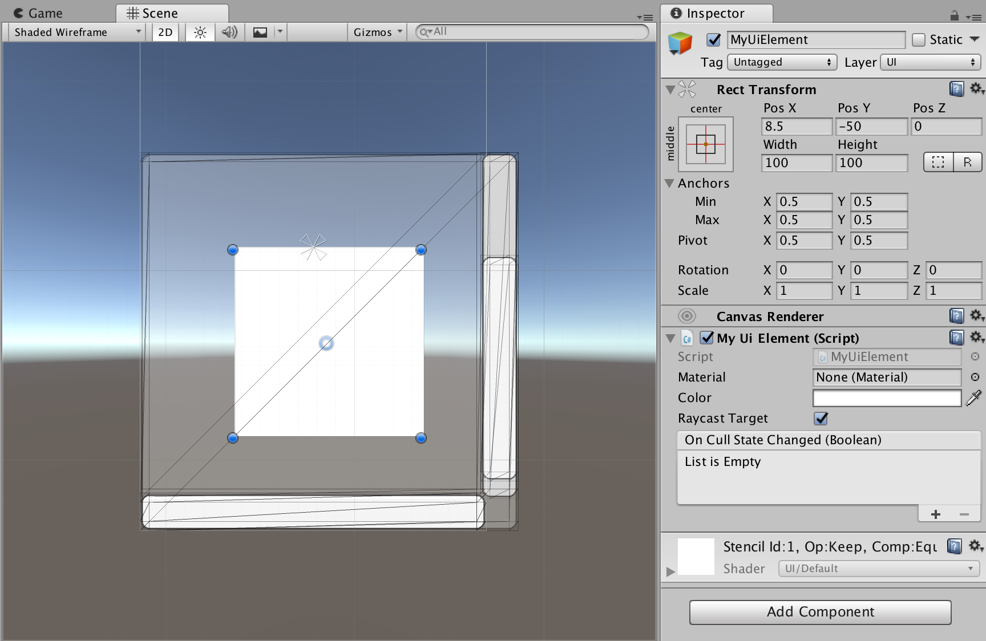
Task: Open material help icon
Action: (x=954, y=546)
